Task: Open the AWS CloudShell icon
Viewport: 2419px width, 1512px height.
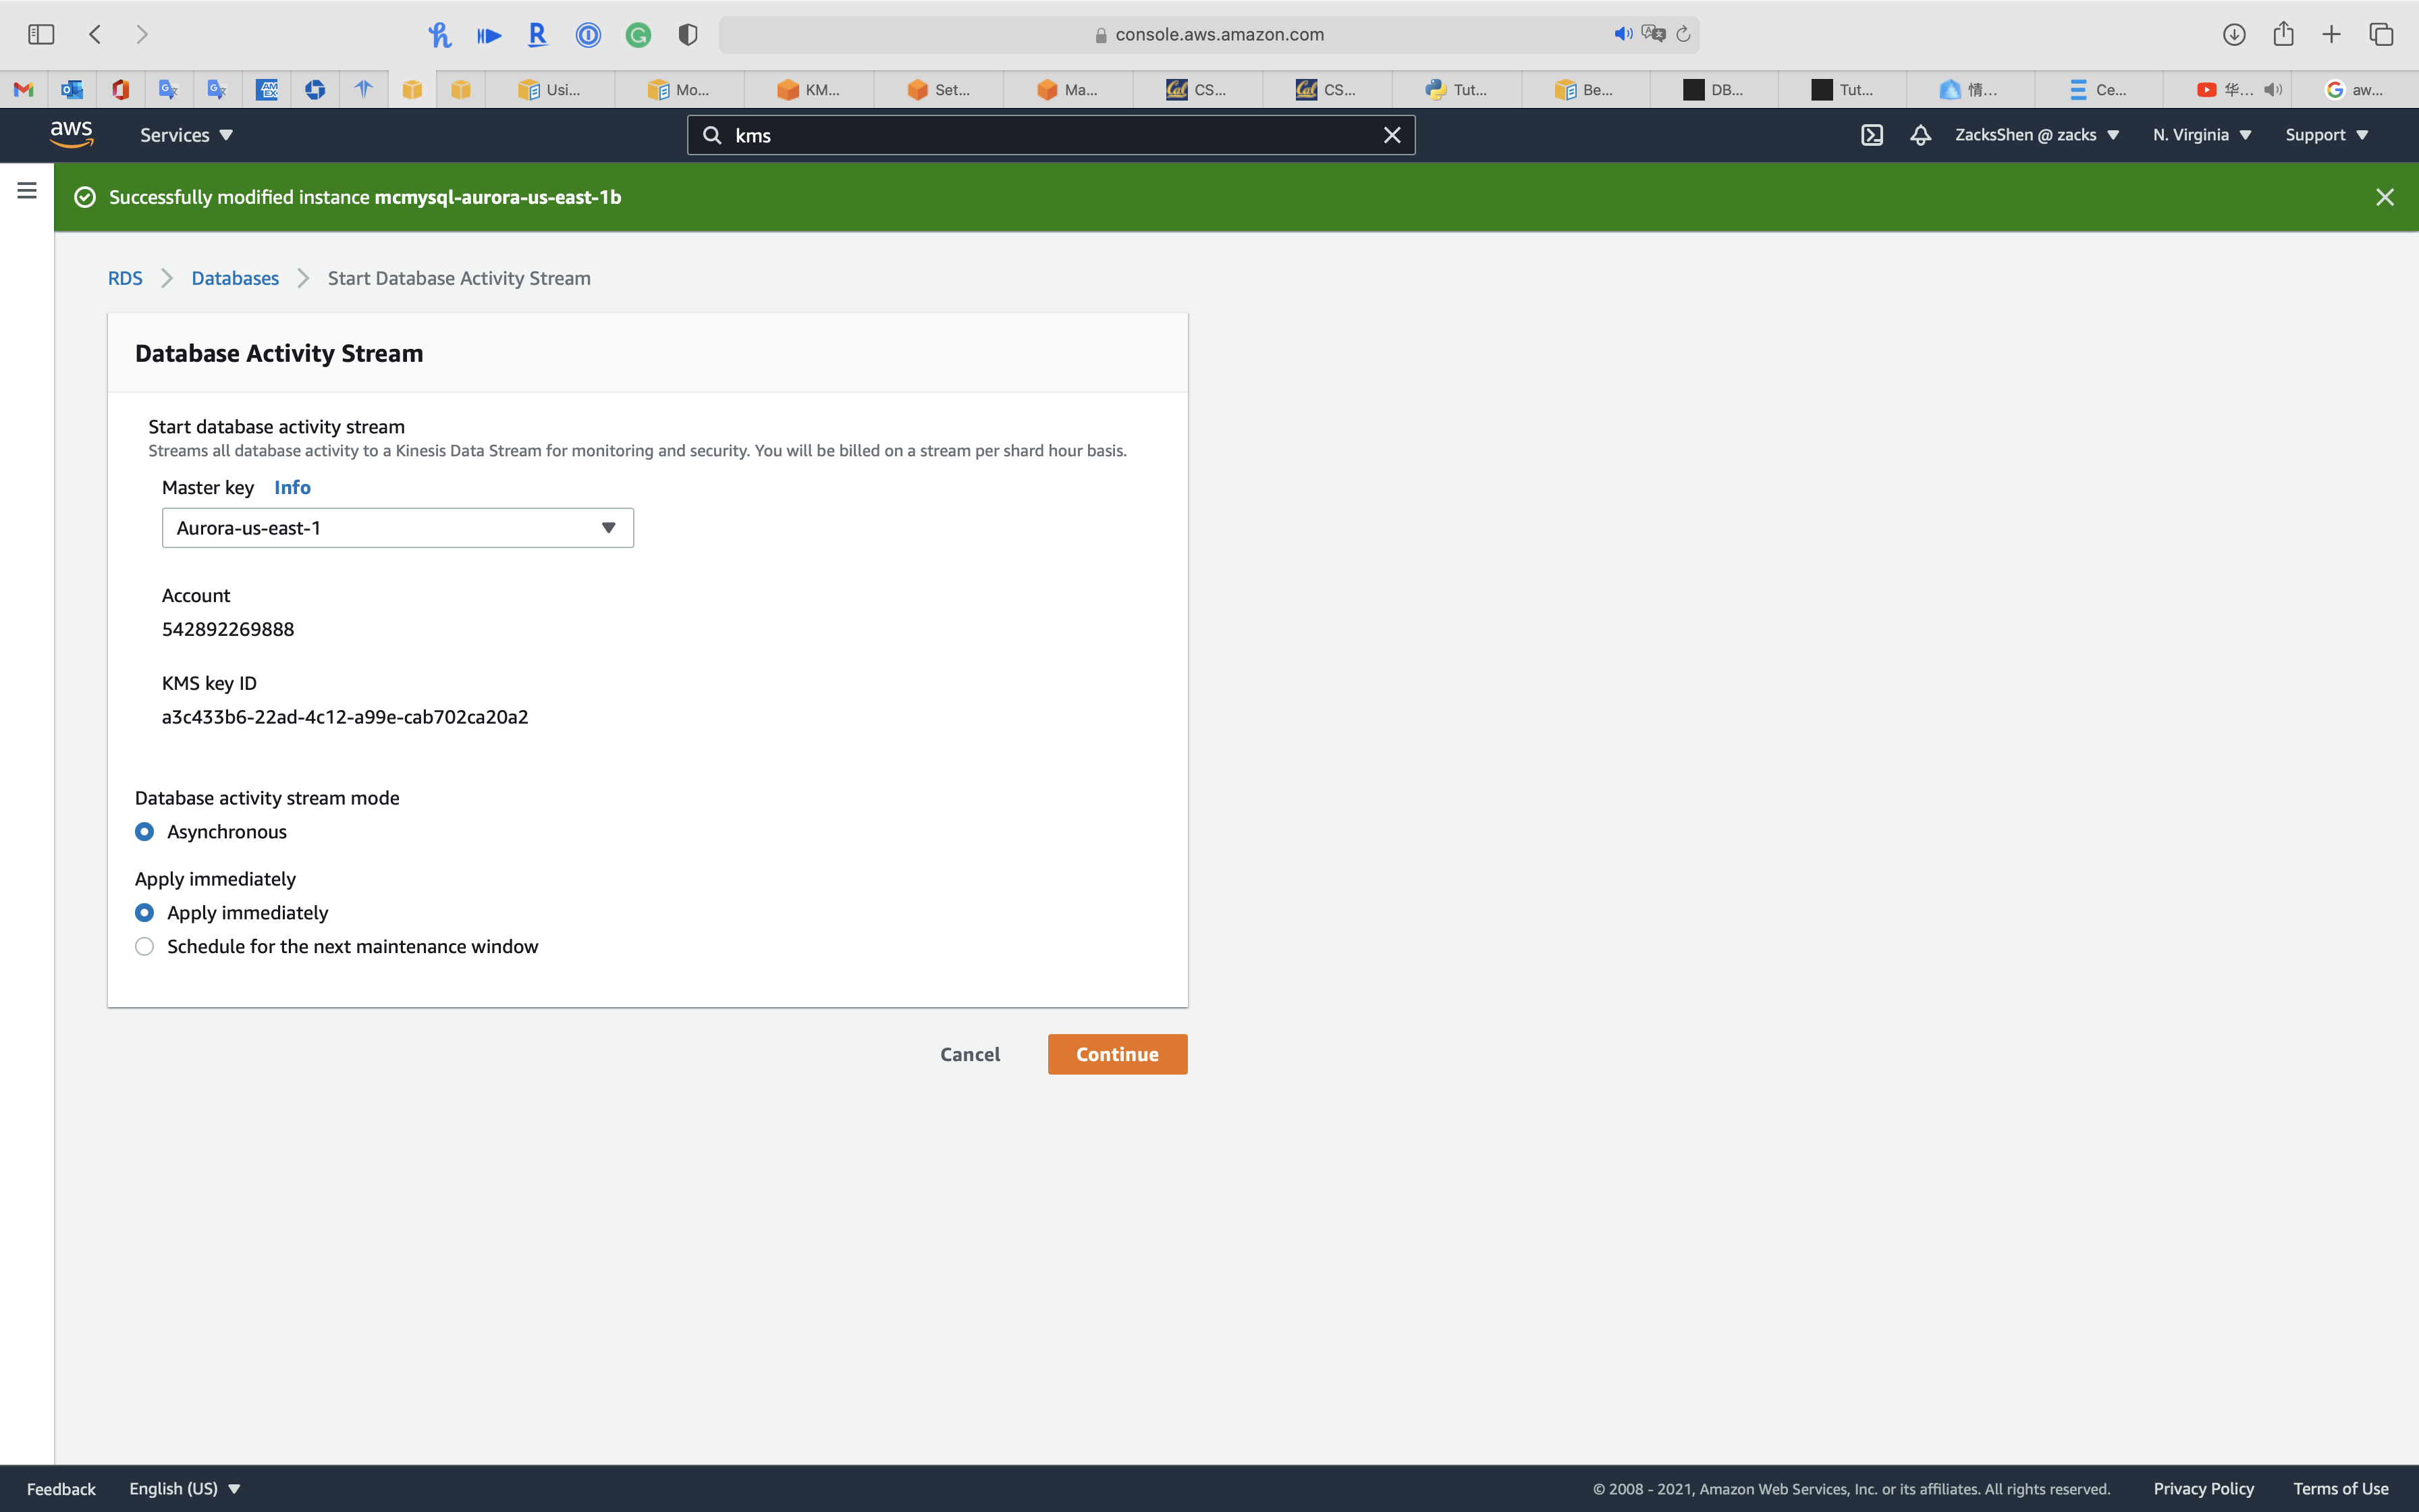Action: [x=1871, y=135]
